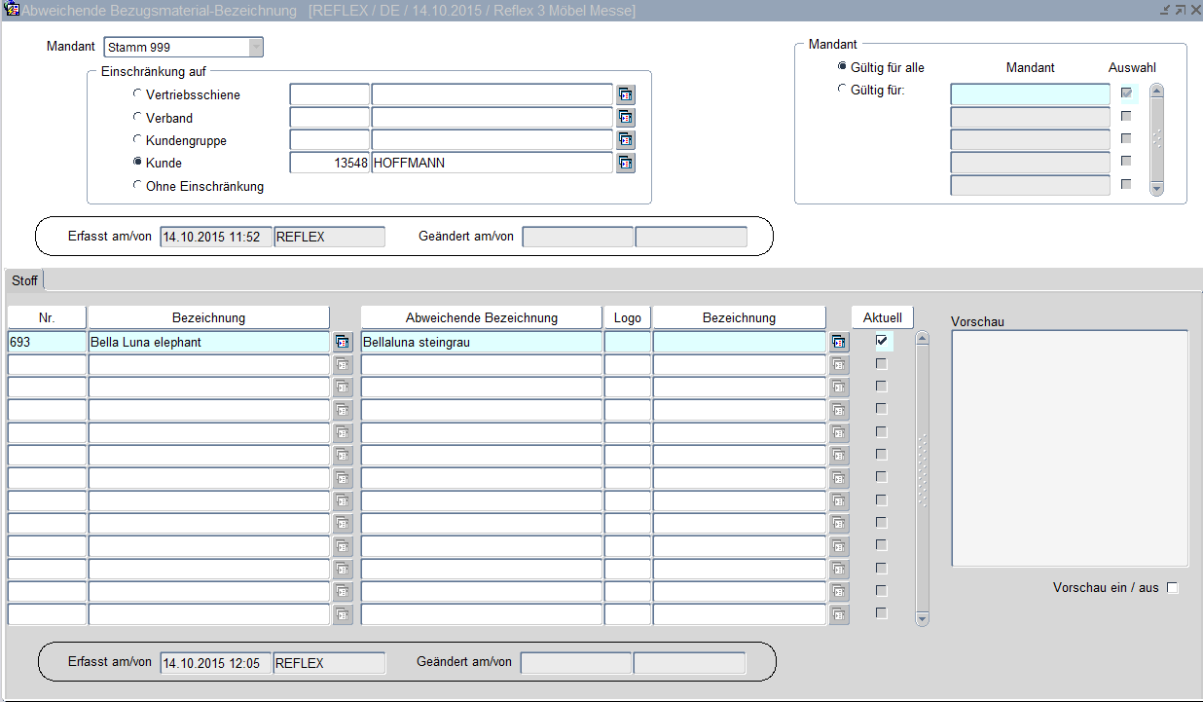Viewport: 1203px width, 702px height.
Task: Uncheck Aktuell checkbox for row 693
Action: [x=882, y=341]
